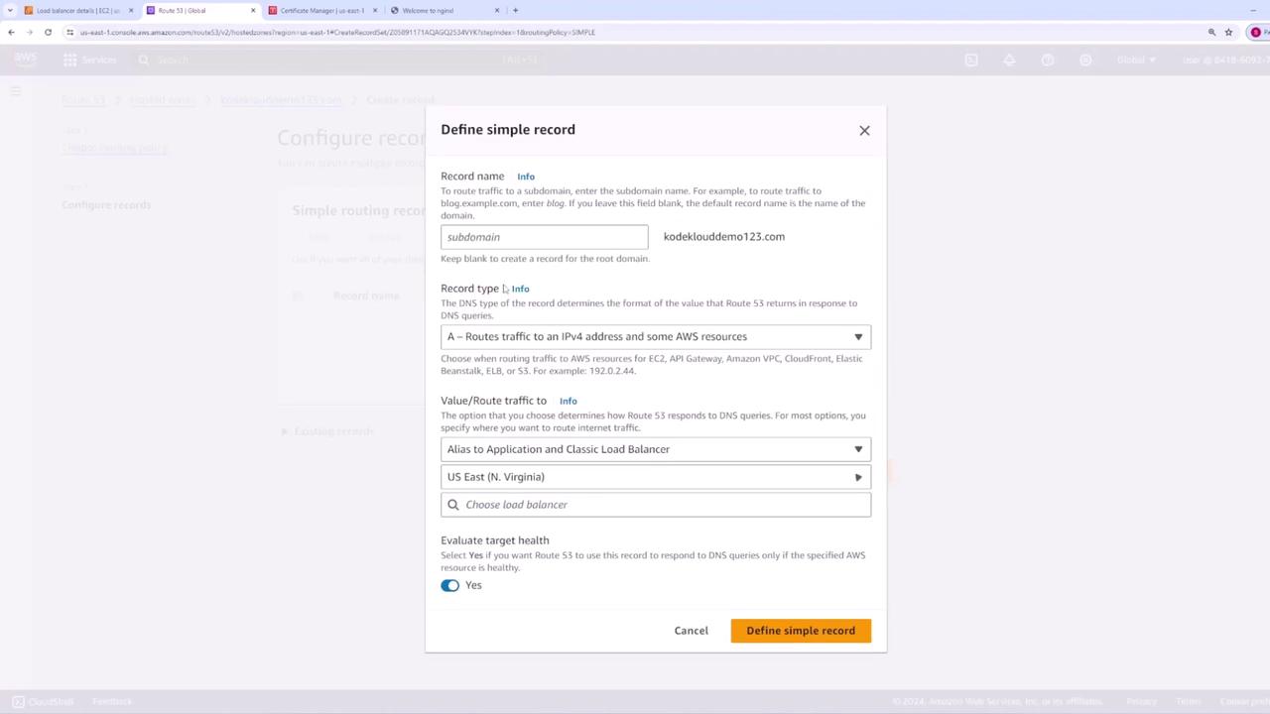Switch to the Certificate Manager tab
The image size is (1270, 714).
(321, 10)
